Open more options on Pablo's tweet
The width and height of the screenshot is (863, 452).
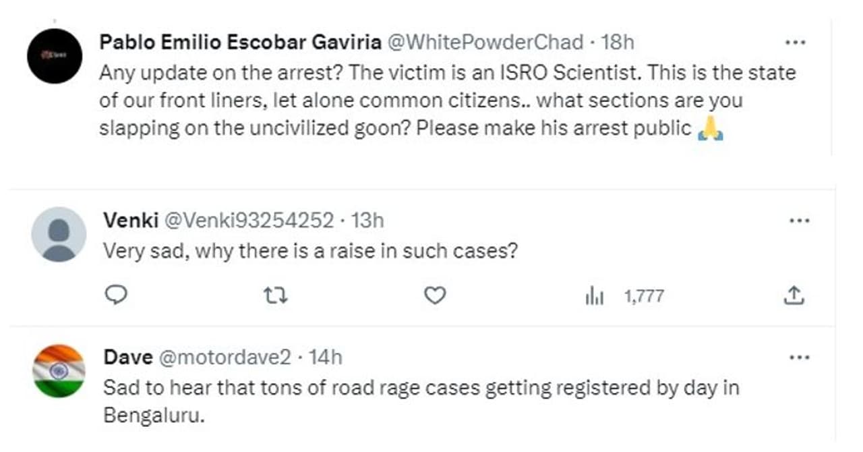click(x=796, y=43)
